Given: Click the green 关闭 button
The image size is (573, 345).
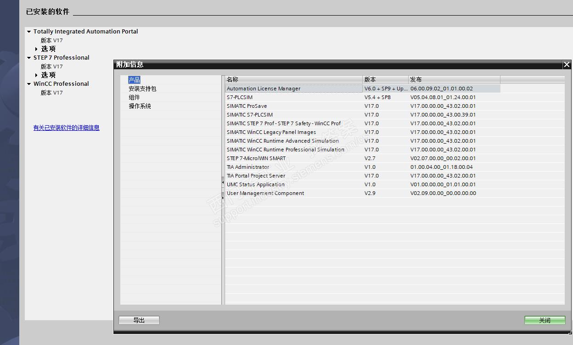Looking at the screenshot, I should coord(545,320).
